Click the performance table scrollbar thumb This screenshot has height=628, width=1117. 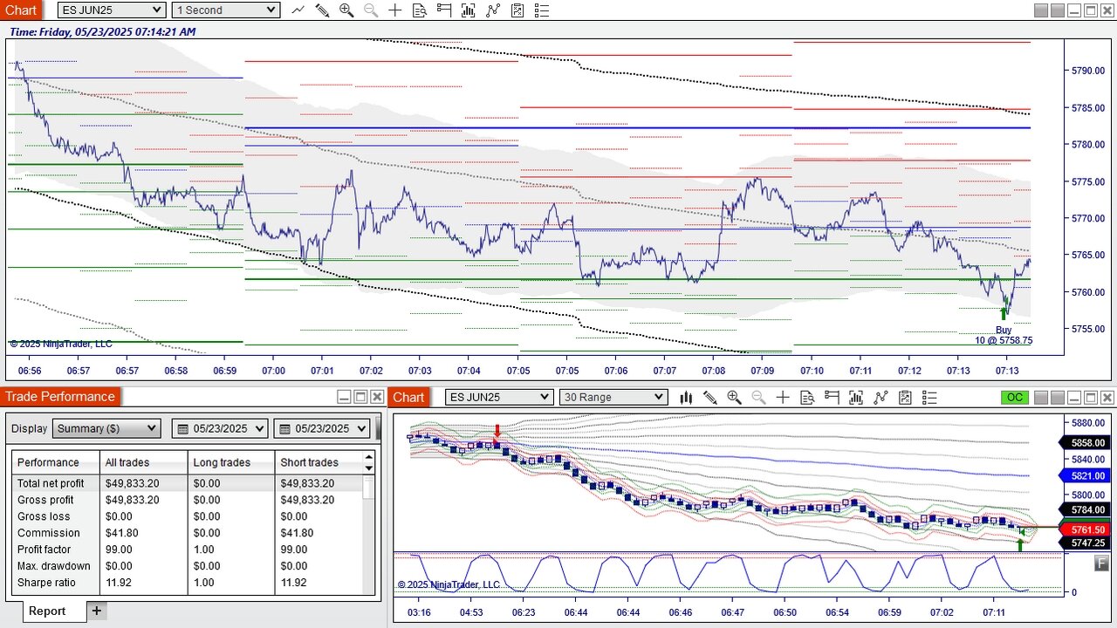pos(369,487)
